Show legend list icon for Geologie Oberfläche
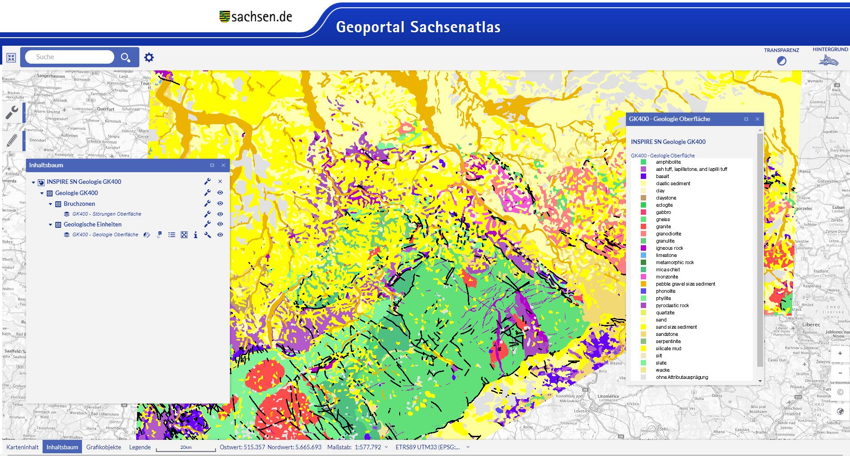Image resolution: width=850 pixels, height=456 pixels. coord(172,235)
